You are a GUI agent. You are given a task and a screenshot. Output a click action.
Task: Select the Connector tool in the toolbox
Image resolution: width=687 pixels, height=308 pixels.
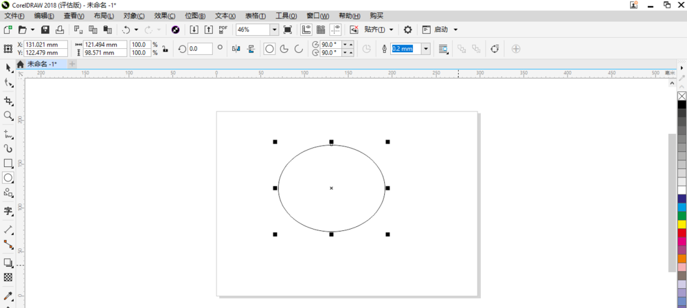tap(8, 244)
